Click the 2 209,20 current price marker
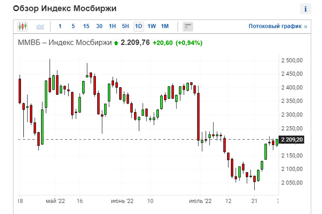Screen dimensions: 322x214 [291, 140]
